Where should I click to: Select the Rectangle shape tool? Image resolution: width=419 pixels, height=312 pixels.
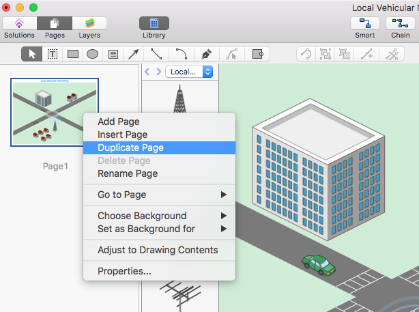point(72,54)
